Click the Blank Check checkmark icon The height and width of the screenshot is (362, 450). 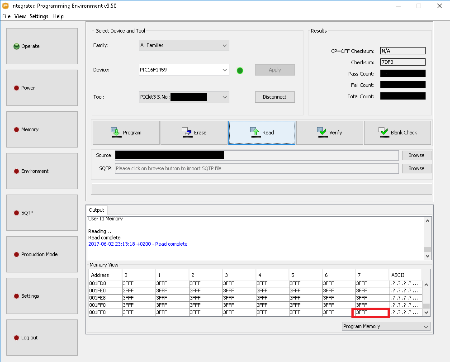384,133
